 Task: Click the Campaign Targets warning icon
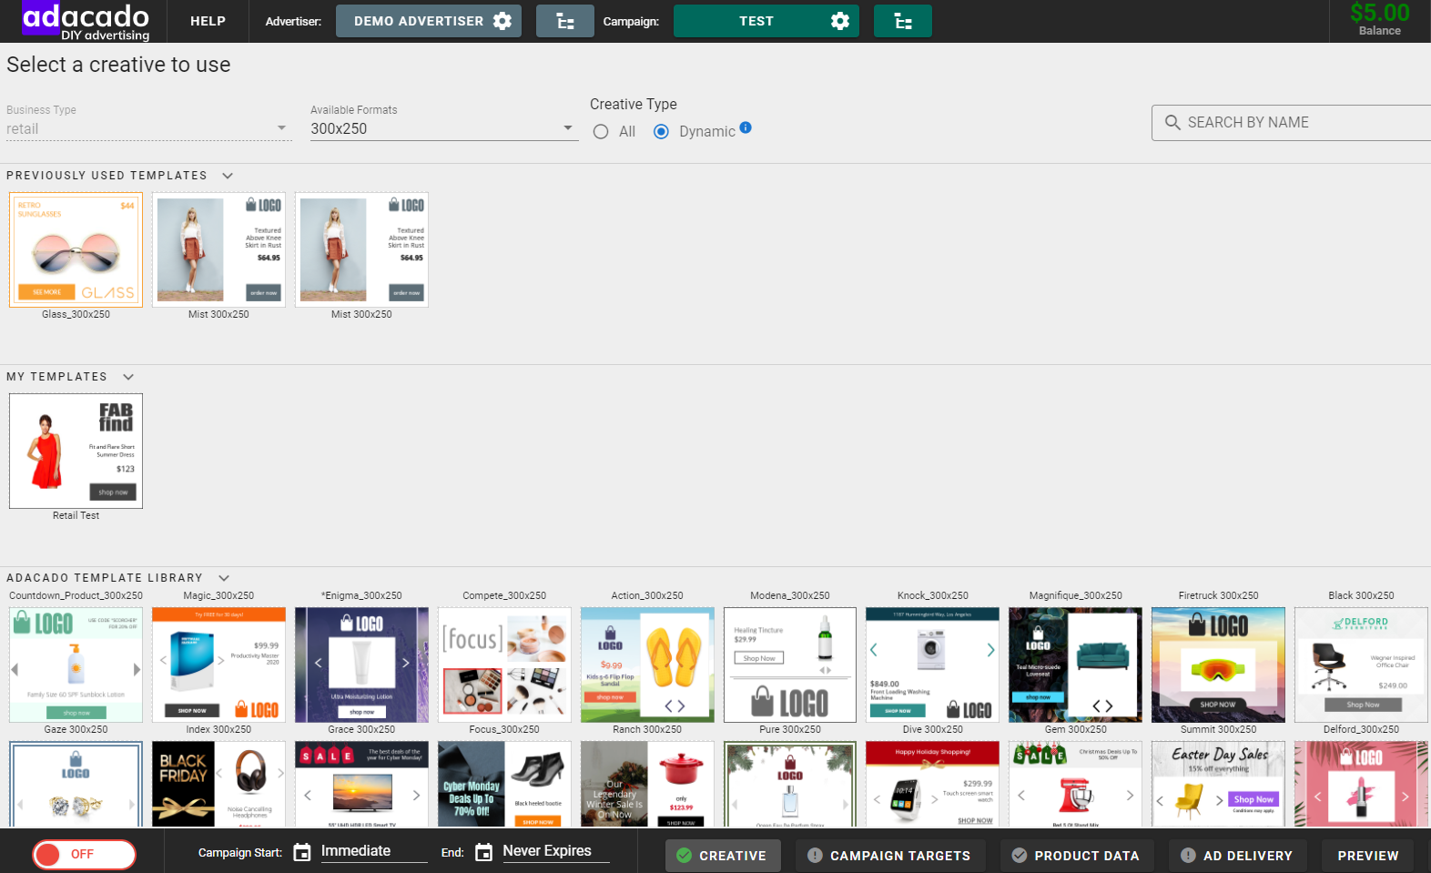[x=815, y=856]
